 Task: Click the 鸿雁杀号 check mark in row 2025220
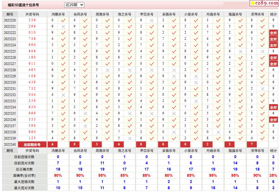(63, 21)
